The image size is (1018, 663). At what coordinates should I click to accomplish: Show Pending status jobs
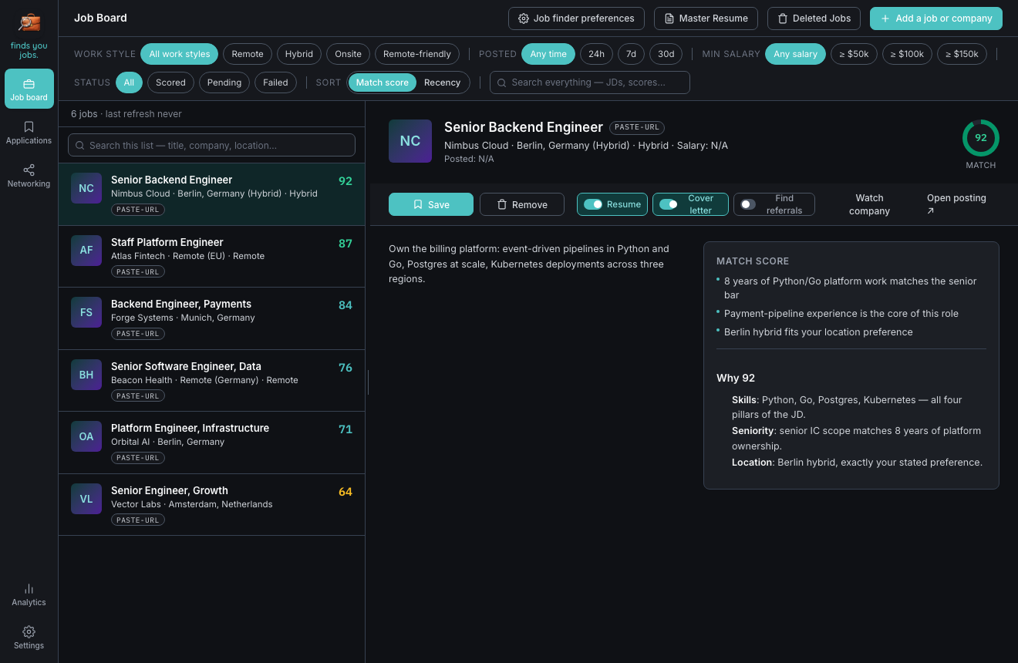click(x=224, y=82)
